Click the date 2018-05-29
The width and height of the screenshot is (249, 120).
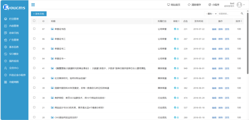point(199,98)
